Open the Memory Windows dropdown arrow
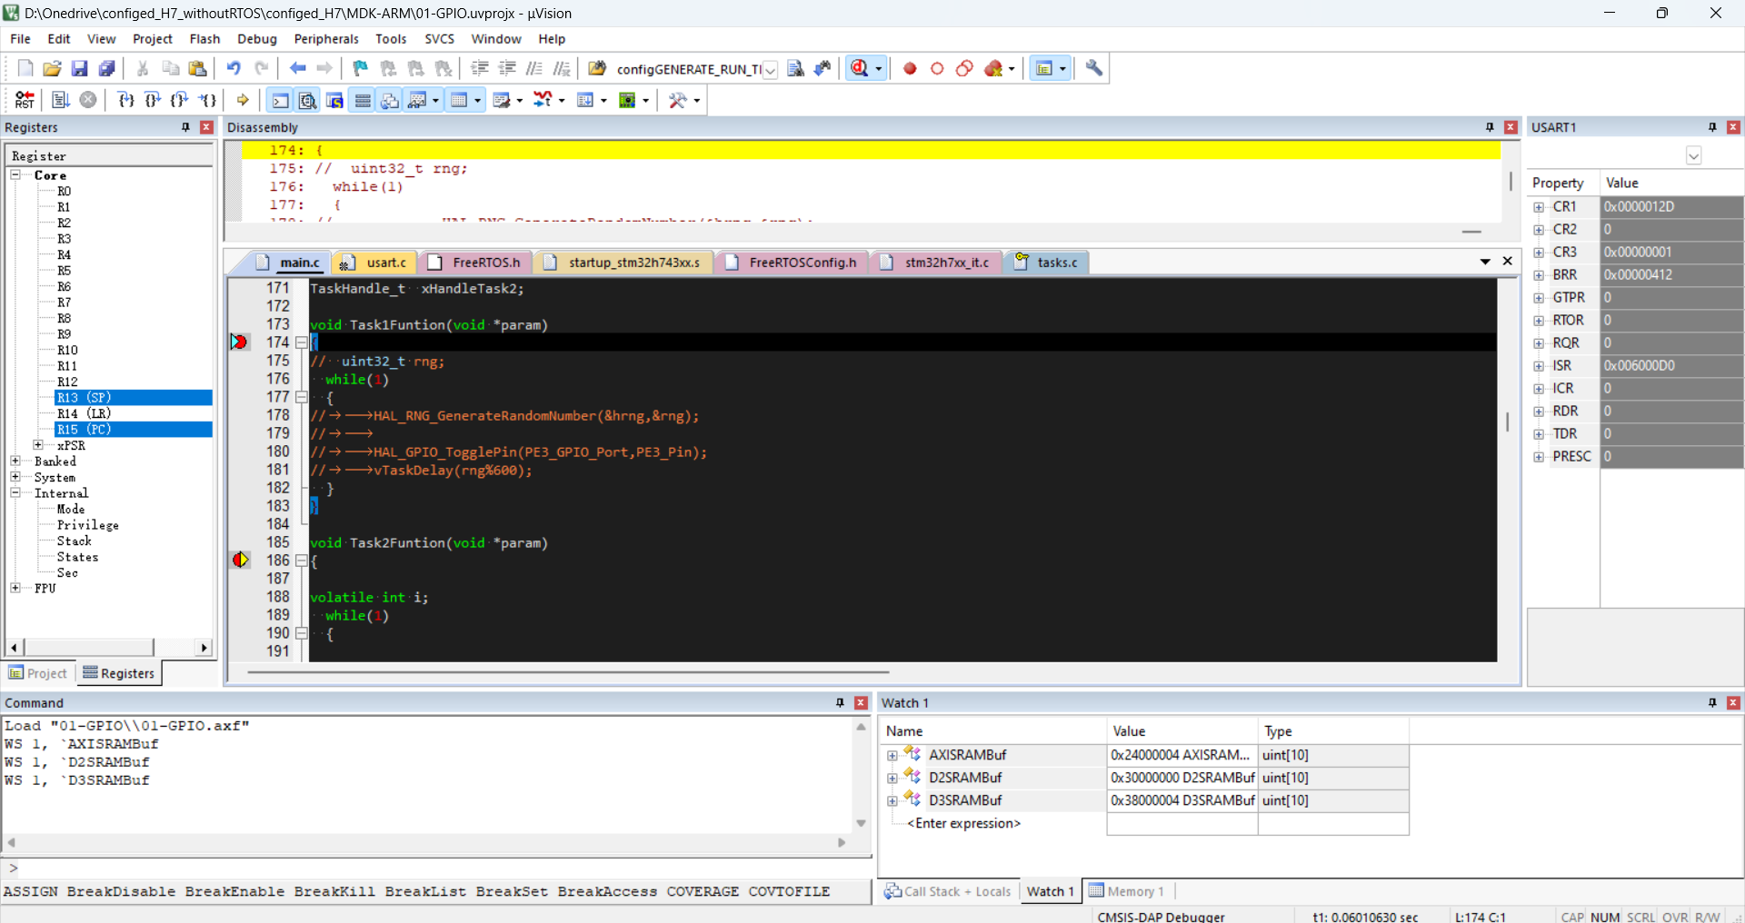Screen dimensions: 1745x923 [477, 100]
